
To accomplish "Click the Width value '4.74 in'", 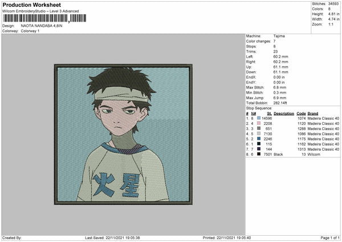I will tap(333, 19).
